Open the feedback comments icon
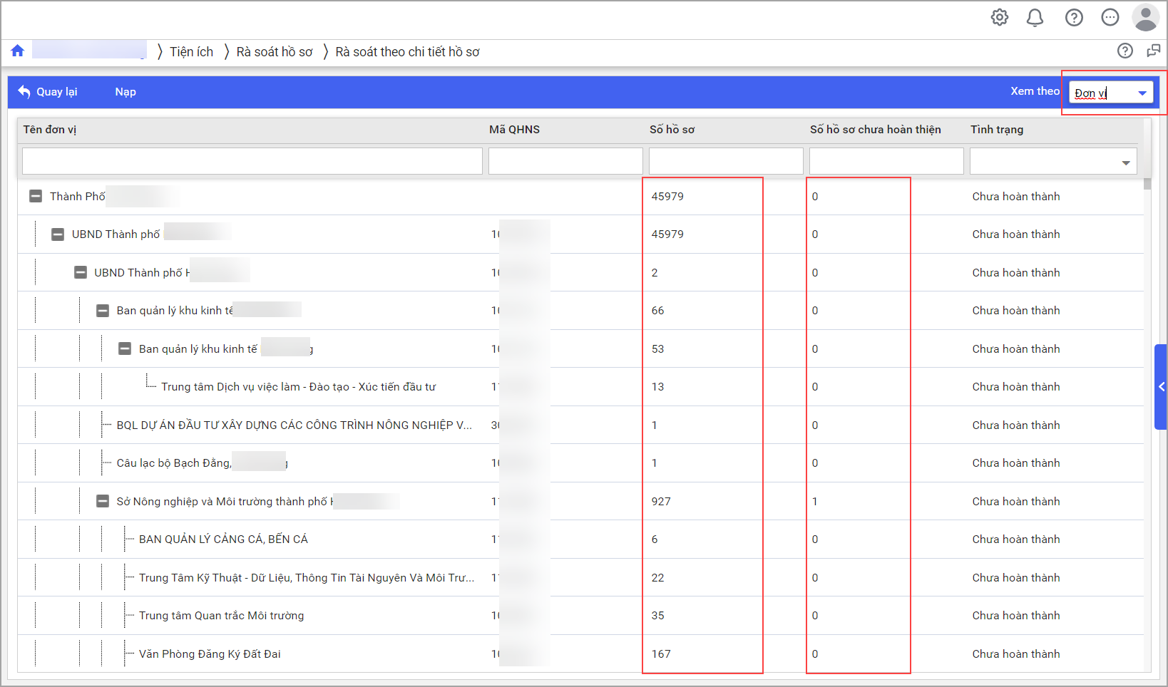This screenshot has width=1168, height=687. [1153, 51]
